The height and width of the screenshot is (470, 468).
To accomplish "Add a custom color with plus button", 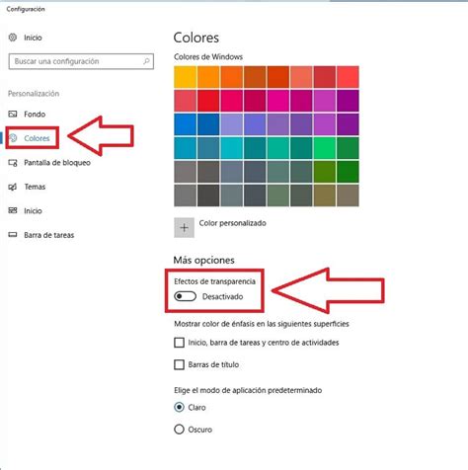I will coord(184,227).
